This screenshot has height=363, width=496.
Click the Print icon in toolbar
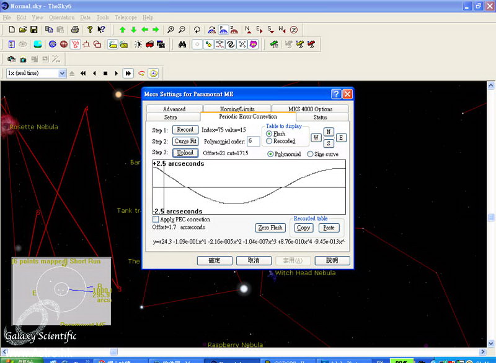[x=75, y=29]
